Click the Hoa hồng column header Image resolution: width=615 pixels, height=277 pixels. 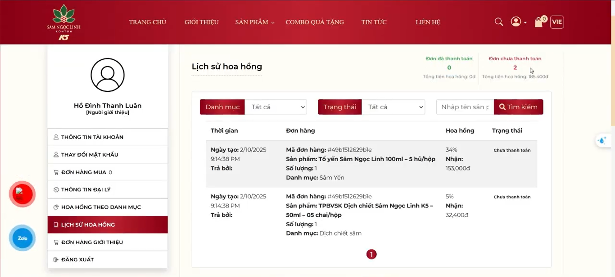tap(460, 131)
